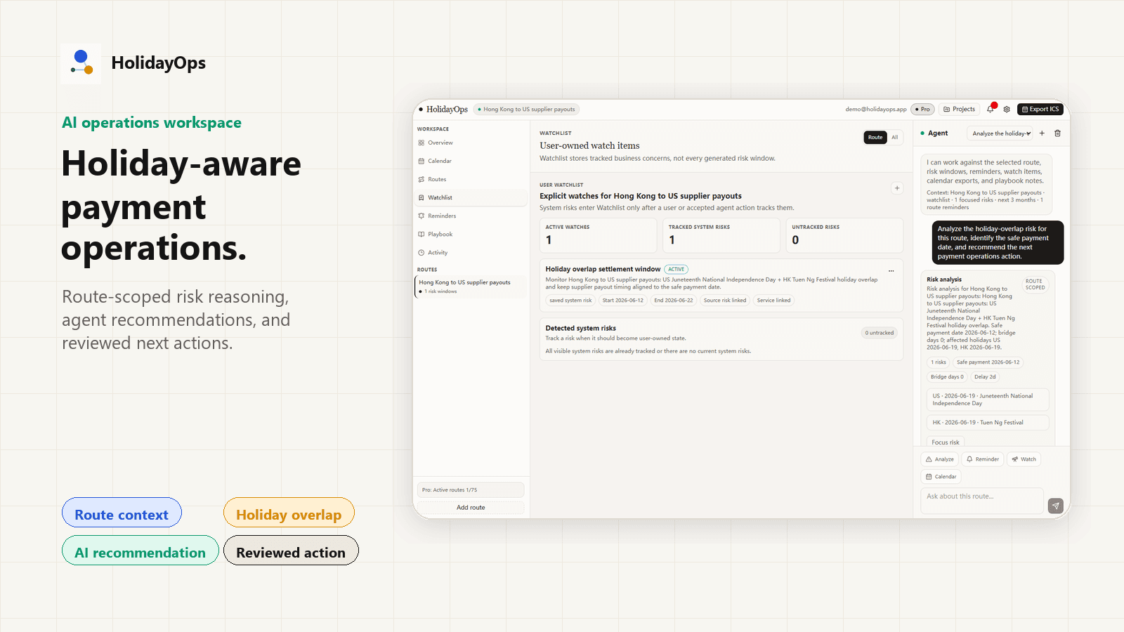
Task: Go to the Routes page
Action: click(471, 179)
